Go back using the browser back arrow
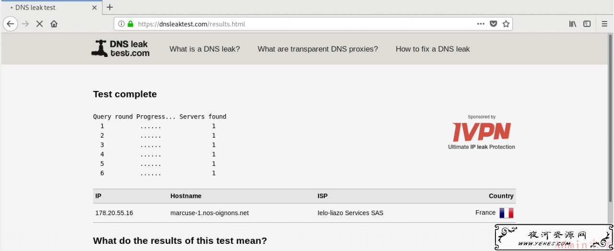The width and height of the screenshot is (614, 251). [11, 23]
